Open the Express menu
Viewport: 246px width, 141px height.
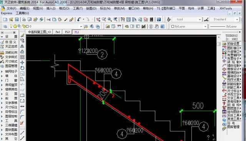[7, 13]
